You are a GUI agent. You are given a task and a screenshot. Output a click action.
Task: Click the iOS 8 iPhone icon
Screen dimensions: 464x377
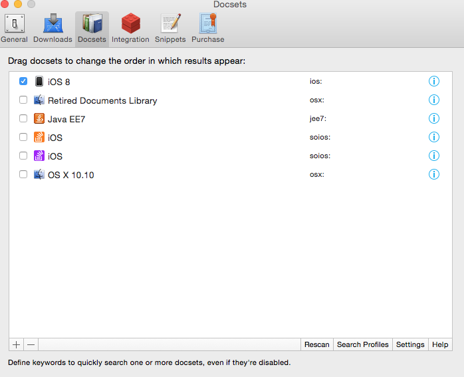39,81
